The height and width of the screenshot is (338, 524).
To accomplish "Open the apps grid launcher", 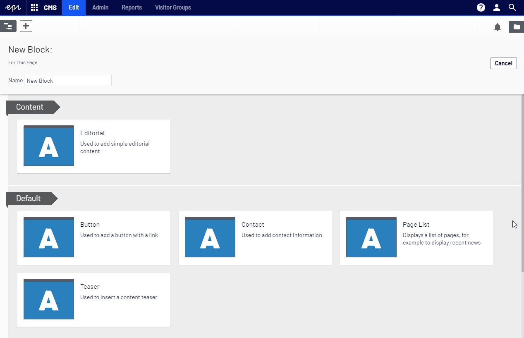I will point(34,7).
